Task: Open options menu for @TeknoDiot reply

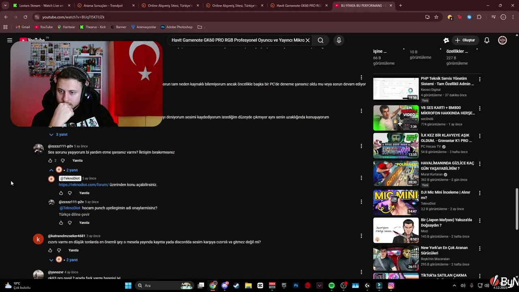Action: pyautogui.click(x=361, y=178)
